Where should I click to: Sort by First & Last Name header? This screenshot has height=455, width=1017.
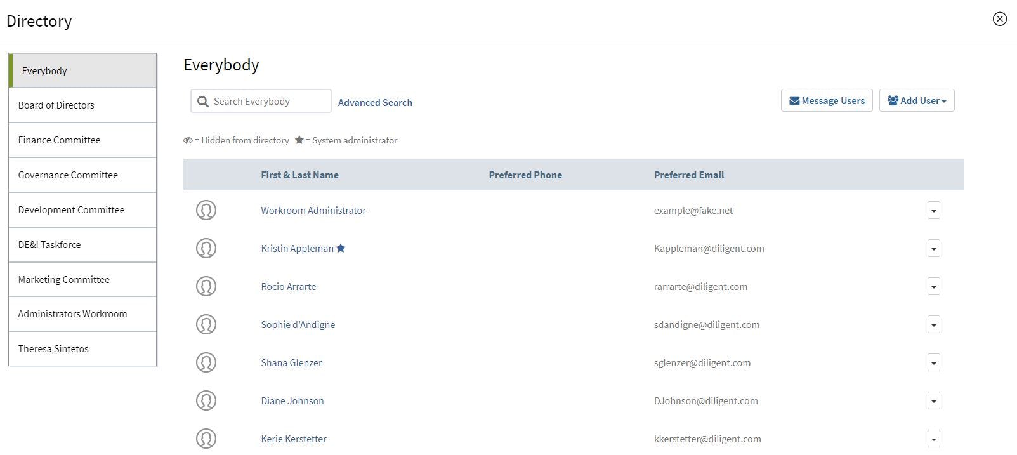coord(299,175)
